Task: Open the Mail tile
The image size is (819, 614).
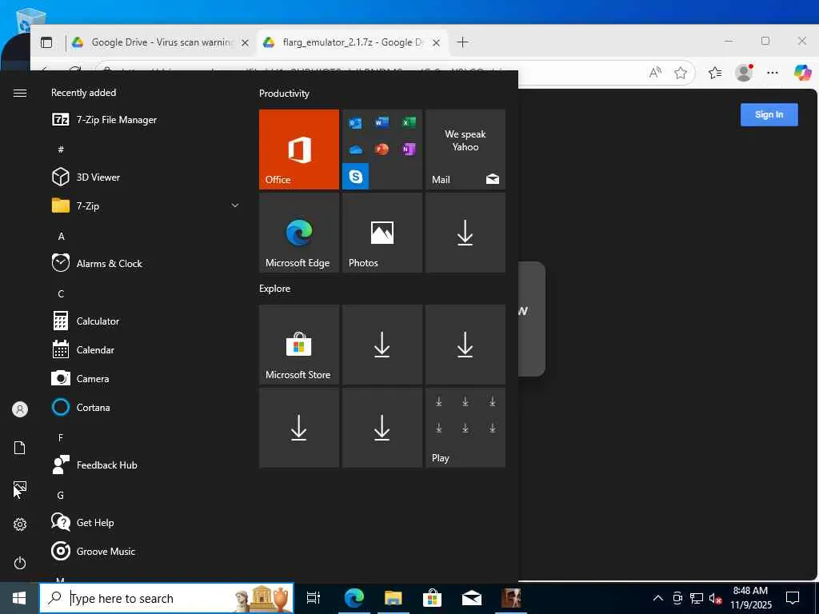Action: pyautogui.click(x=465, y=150)
